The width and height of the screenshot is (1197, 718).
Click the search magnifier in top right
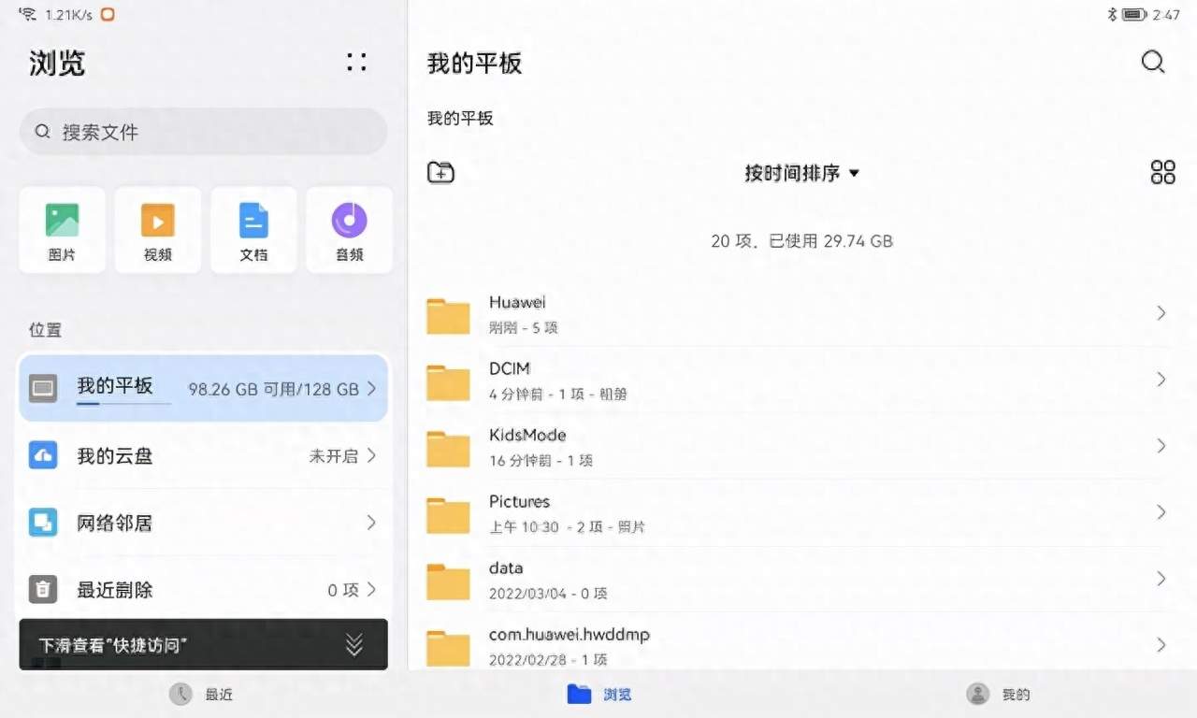[1153, 63]
